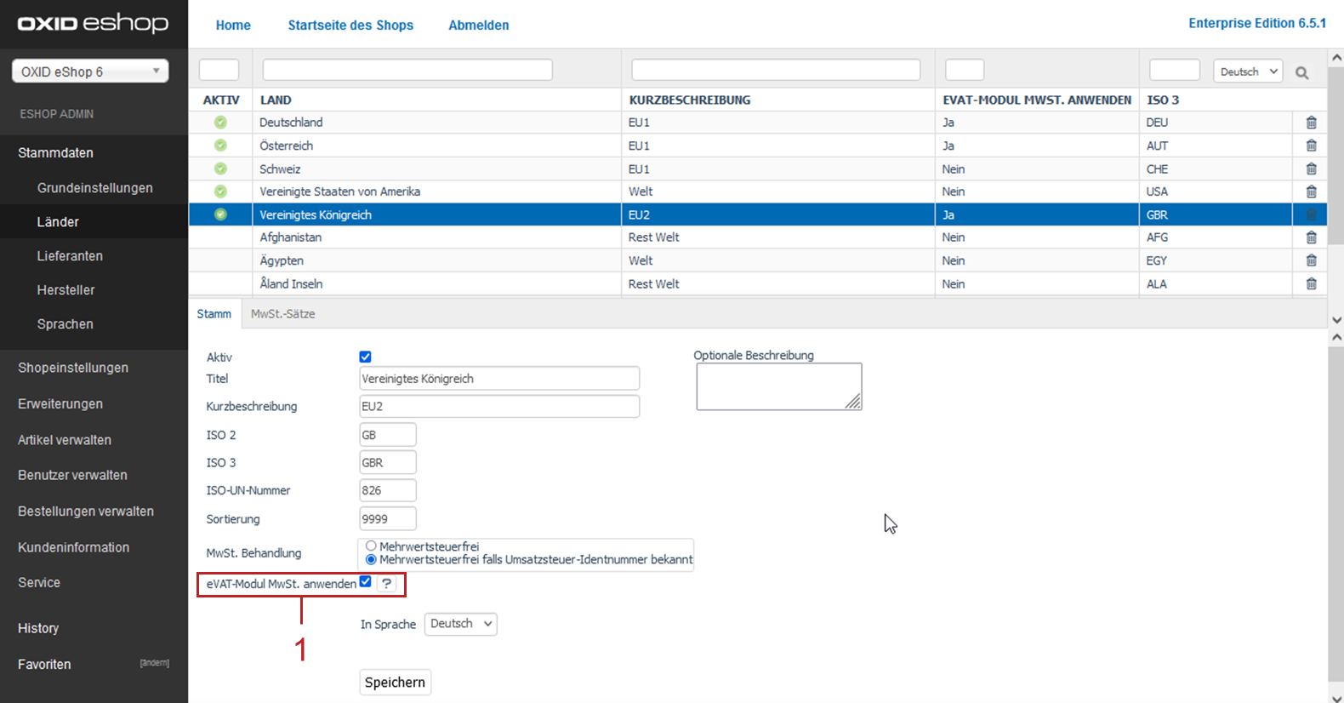Click the Abmelden link
This screenshot has width=1344, height=703.
[478, 26]
